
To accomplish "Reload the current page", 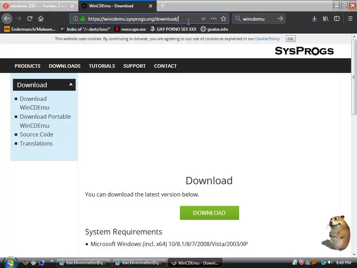I will click(30, 19).
